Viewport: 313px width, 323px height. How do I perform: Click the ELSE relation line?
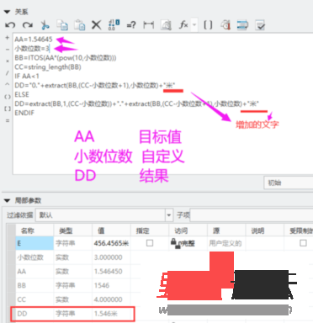(22, 94)
